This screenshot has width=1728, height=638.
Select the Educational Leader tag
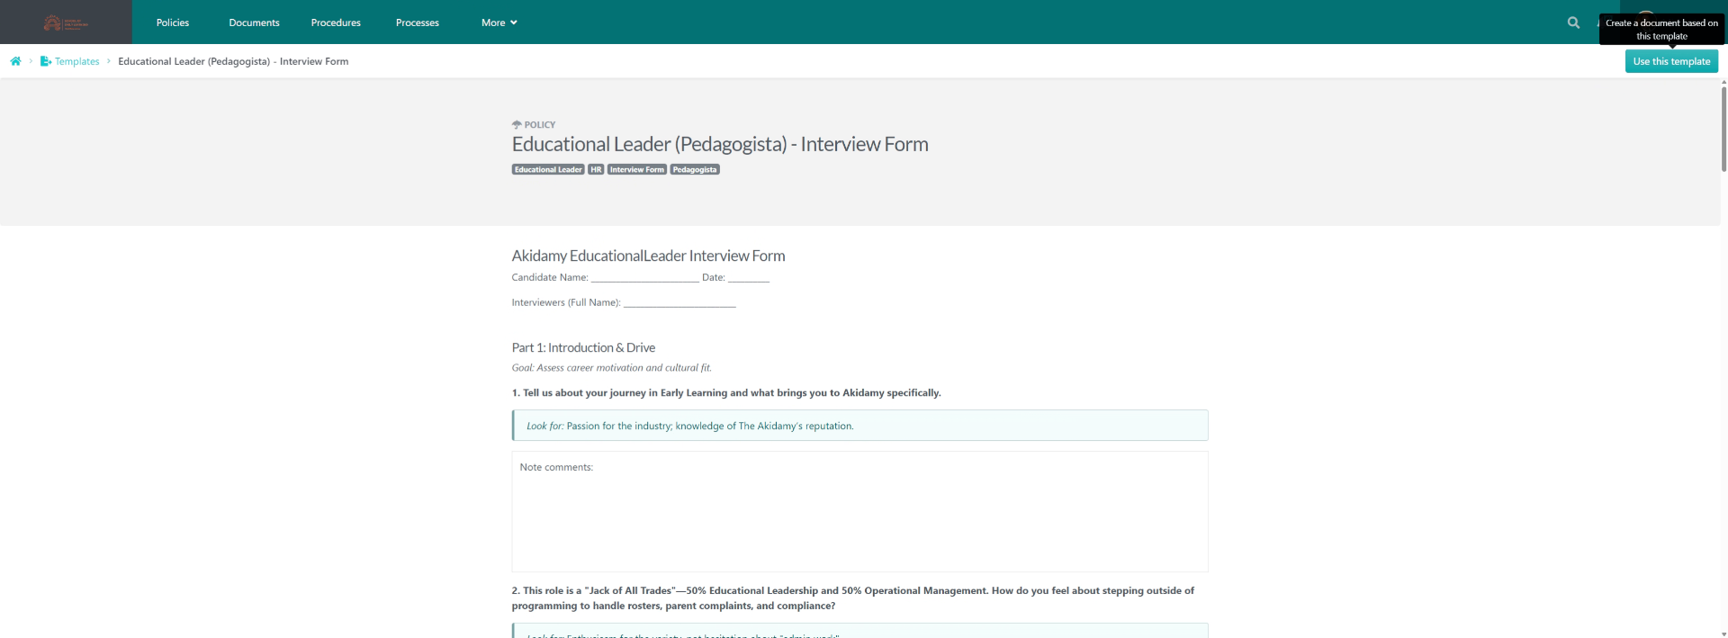coord(548,169)
